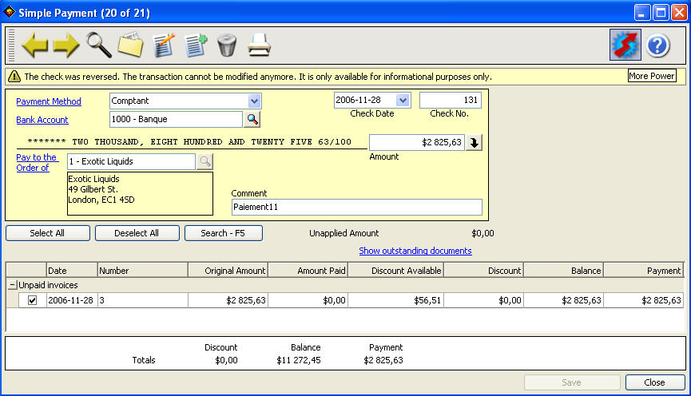Click the Check No. field 131

(451, 100)
